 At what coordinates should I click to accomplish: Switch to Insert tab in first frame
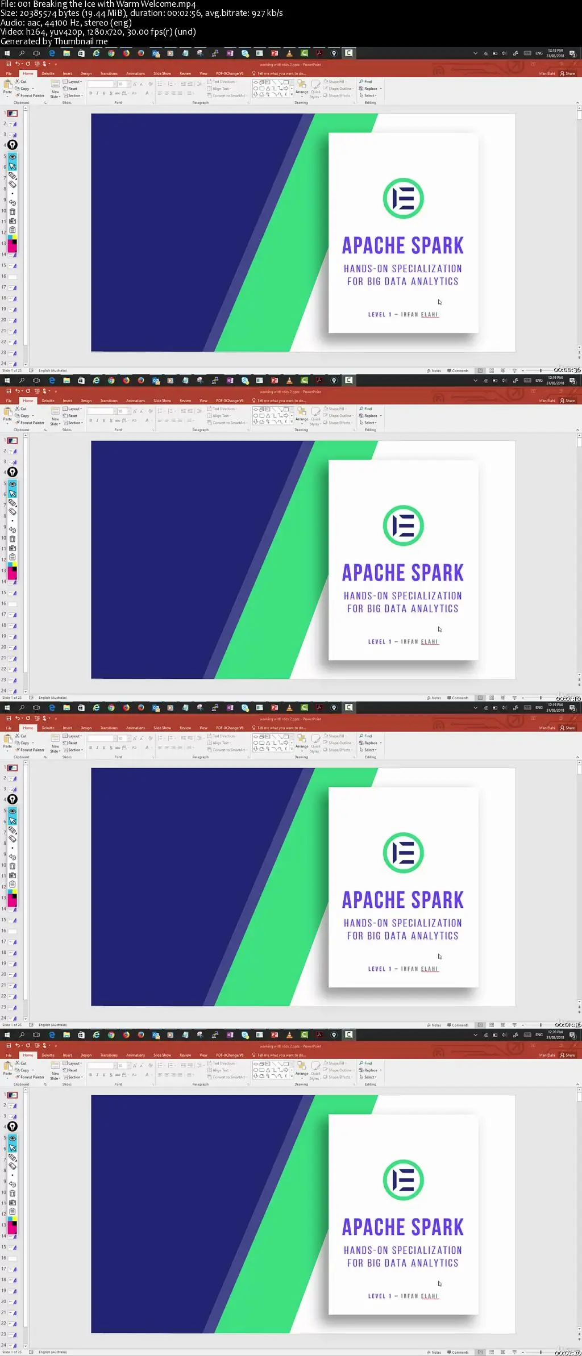[67, 73]
